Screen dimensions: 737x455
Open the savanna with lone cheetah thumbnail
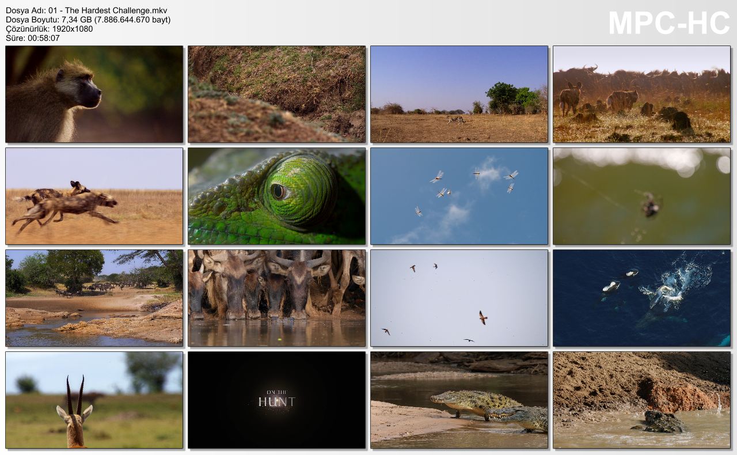click(459, 94)
